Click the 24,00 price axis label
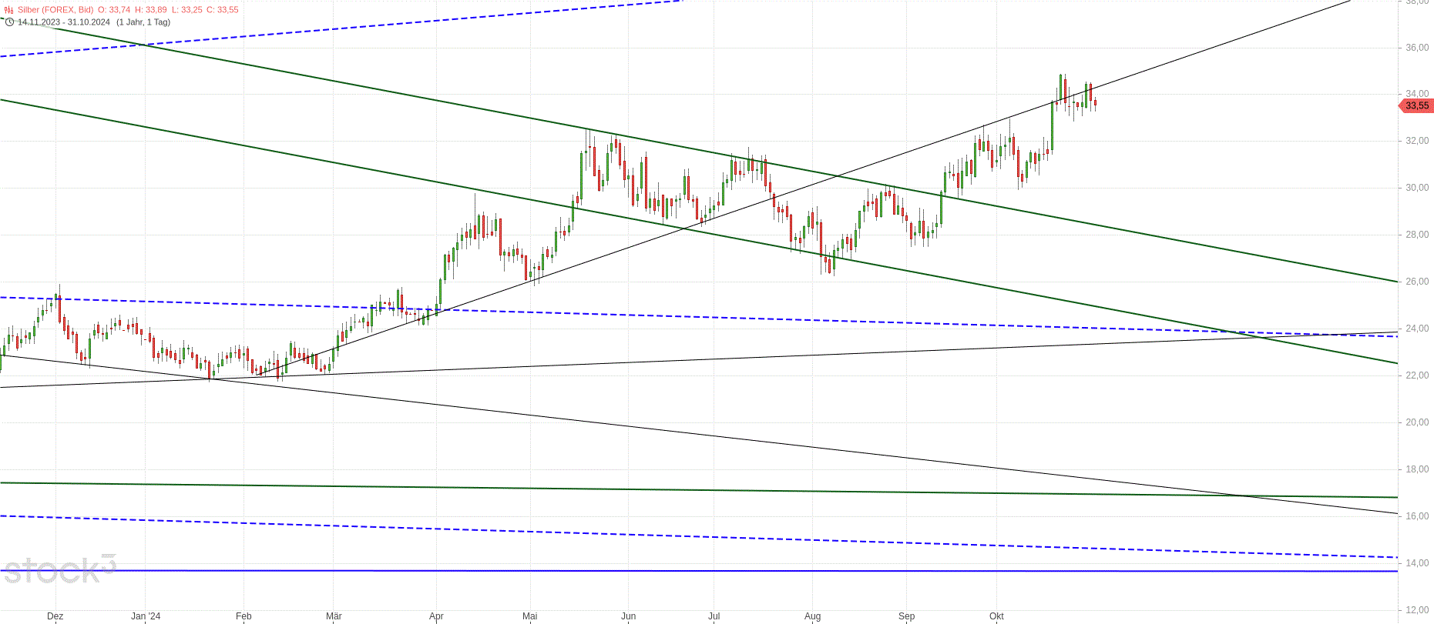 point(1417,329)
